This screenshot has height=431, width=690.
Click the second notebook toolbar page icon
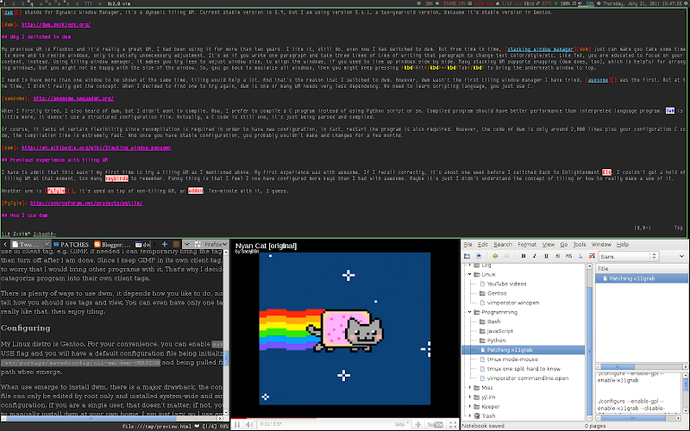[x=479, y=256]
